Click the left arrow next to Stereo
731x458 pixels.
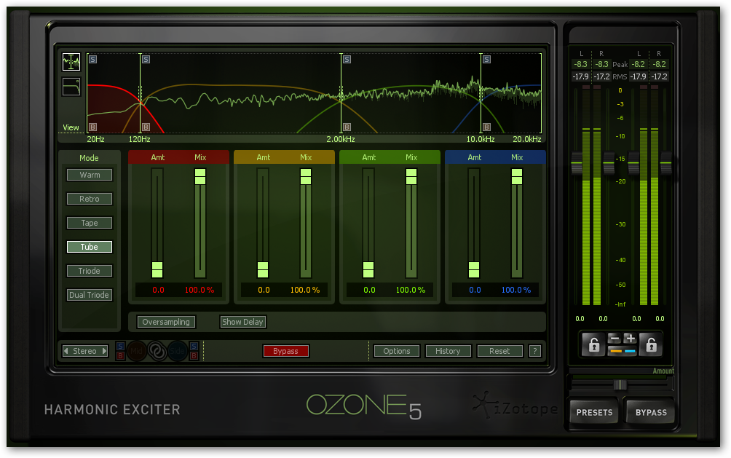66,351
